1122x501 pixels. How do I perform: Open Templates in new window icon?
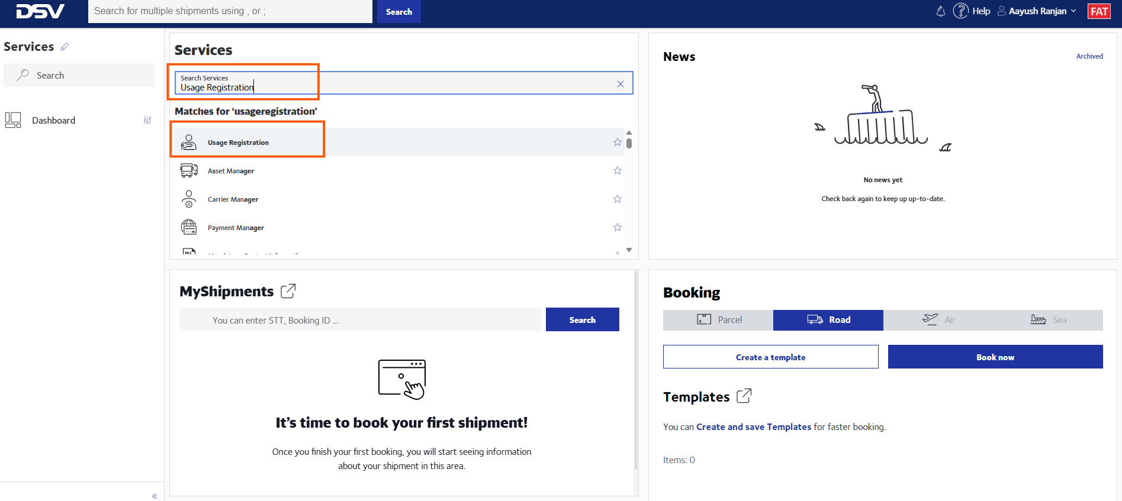[744, 396]
